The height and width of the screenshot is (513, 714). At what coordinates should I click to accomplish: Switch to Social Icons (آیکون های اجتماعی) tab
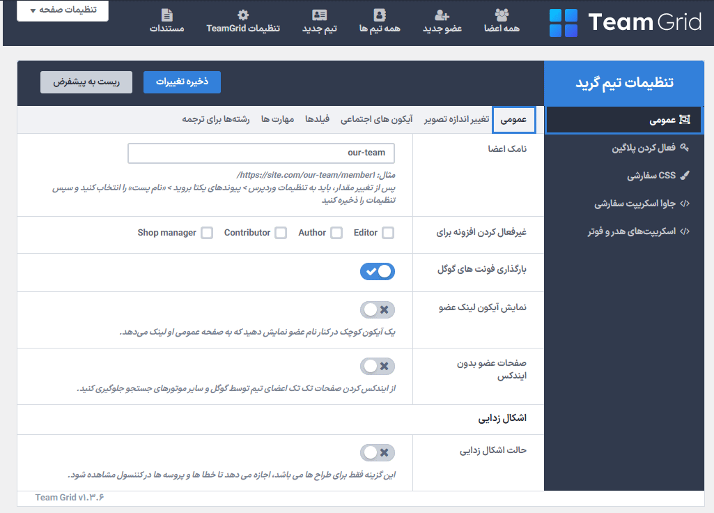(x=376, y=119)
